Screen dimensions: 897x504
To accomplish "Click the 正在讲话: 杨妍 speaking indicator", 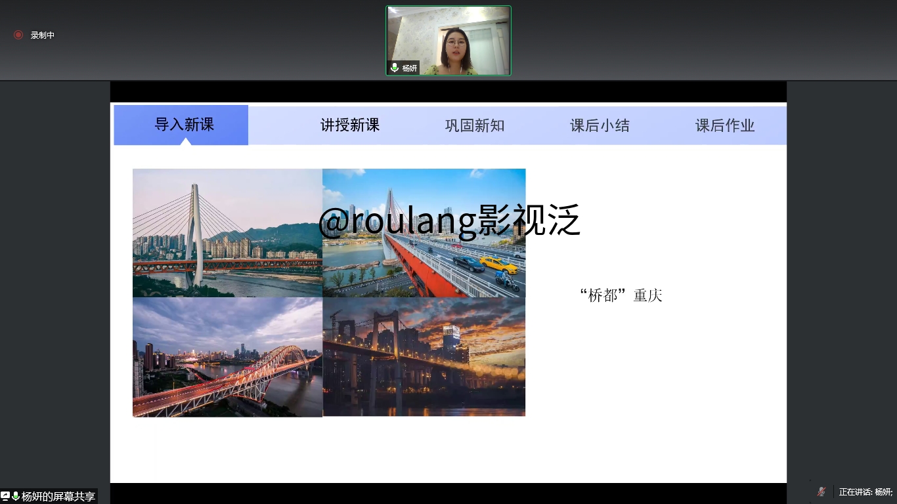I will point(865,492).
